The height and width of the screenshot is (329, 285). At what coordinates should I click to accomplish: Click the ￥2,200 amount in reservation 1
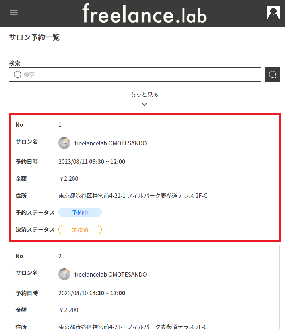tap(68, 179)
